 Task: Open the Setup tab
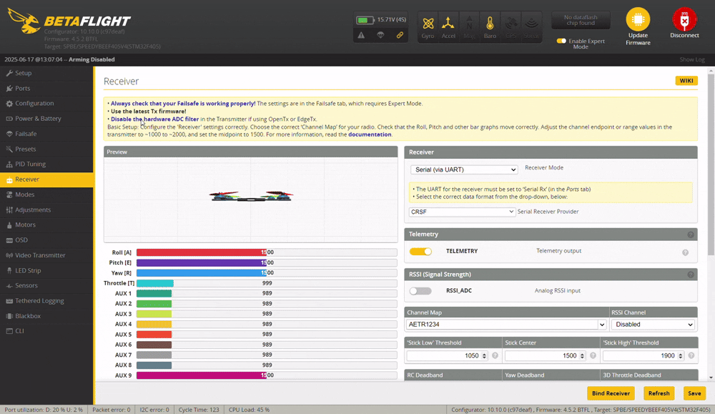coord(46,73)
